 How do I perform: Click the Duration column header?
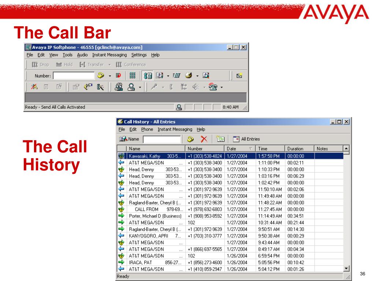(300, 149)
